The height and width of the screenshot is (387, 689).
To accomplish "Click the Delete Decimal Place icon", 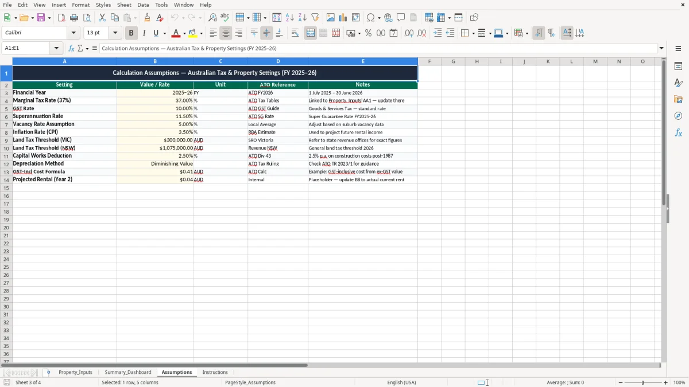I will pos(421,33).
